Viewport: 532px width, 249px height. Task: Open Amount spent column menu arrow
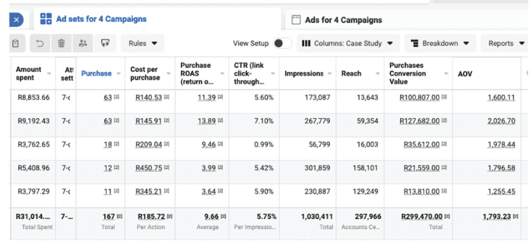pos(49,73)
